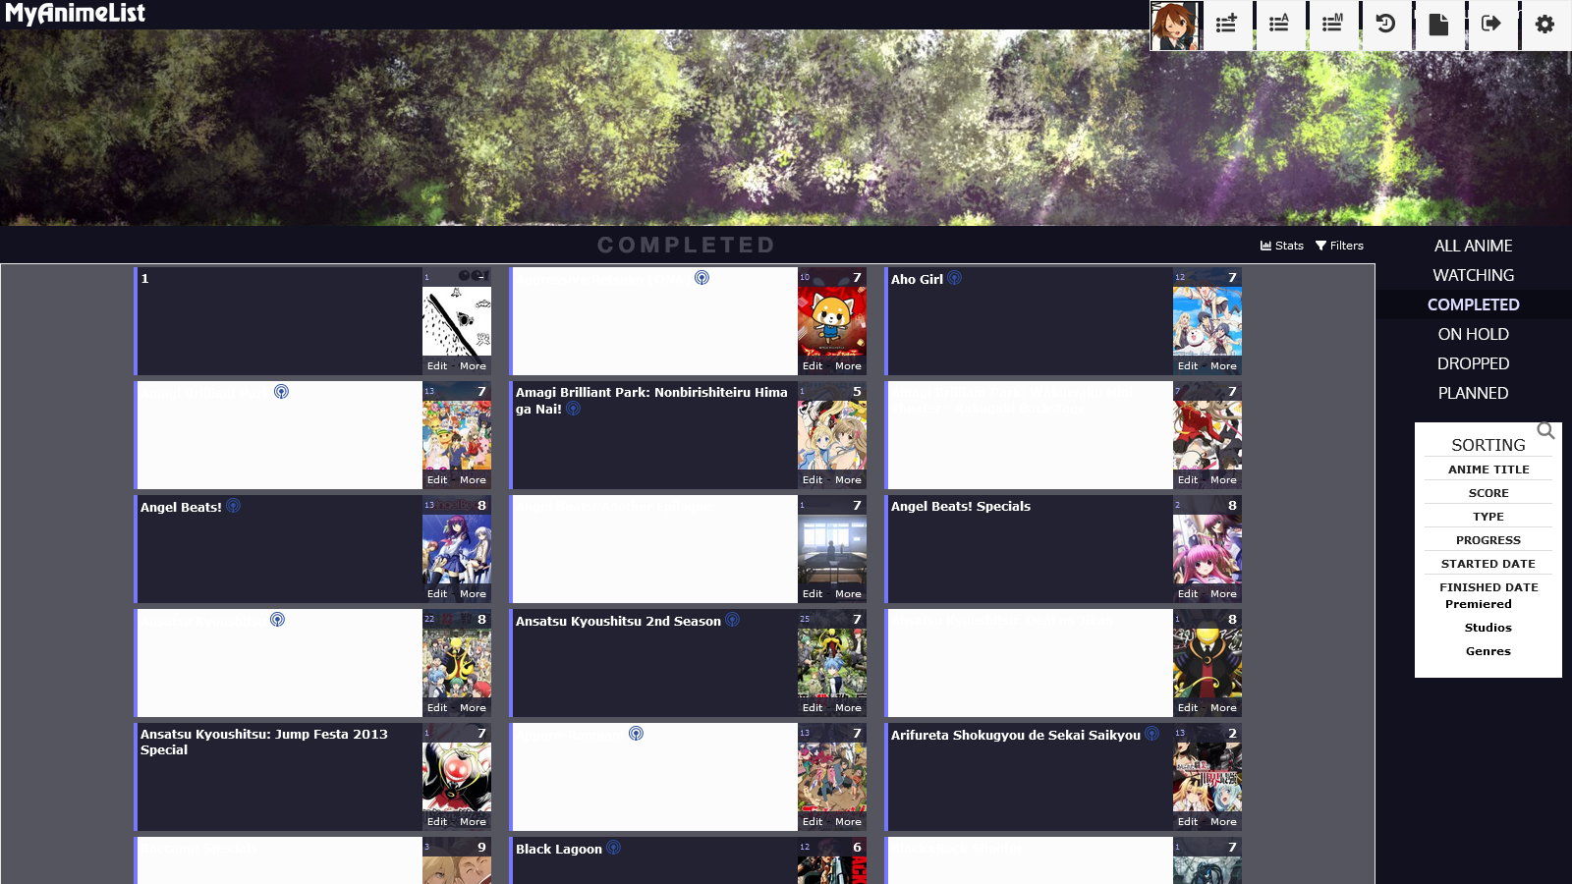The width and height of the screenshot is (1572, 884).
Task: Open list settings gear icon
Action: coord(1545,25)
